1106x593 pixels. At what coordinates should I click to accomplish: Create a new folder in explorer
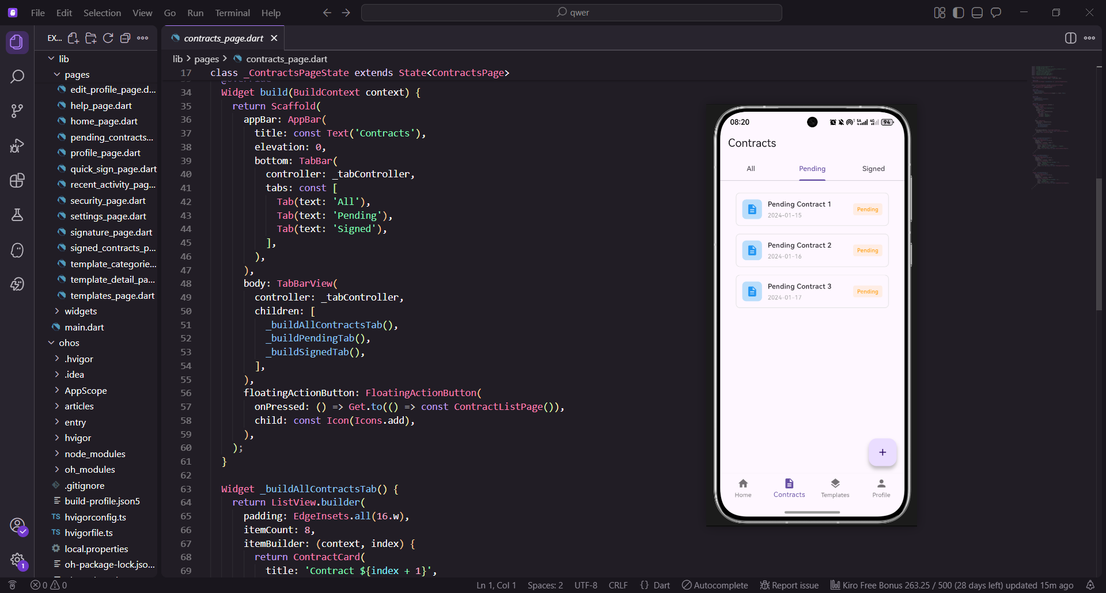(x=90, y=38)
